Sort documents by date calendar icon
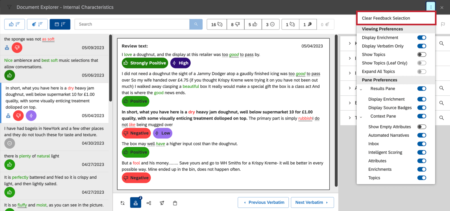Image resolution: width=450 pixels, height=211 pixels. (60, 24)
